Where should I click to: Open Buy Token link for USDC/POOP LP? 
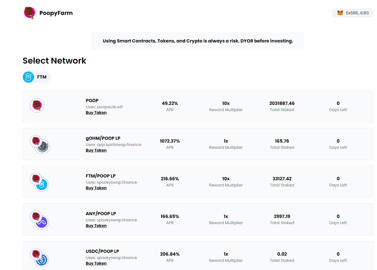tap(96, 263)
